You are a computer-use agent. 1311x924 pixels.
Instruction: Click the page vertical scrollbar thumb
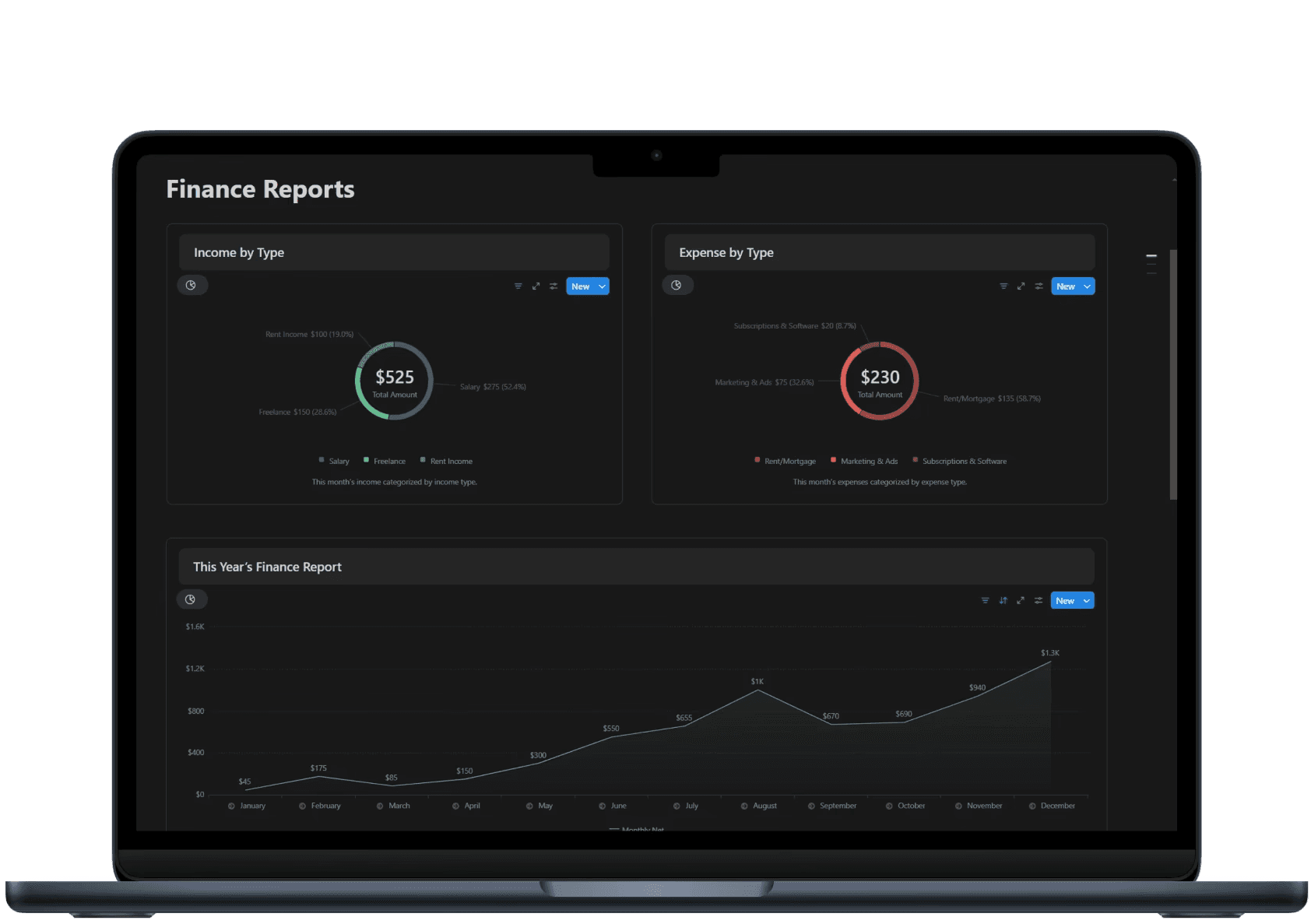click(1173, 374)
